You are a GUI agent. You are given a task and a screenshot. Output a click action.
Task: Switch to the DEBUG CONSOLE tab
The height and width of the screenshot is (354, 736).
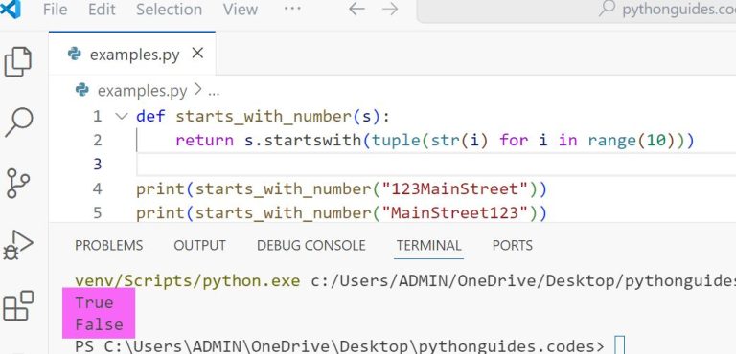[311, 245]
